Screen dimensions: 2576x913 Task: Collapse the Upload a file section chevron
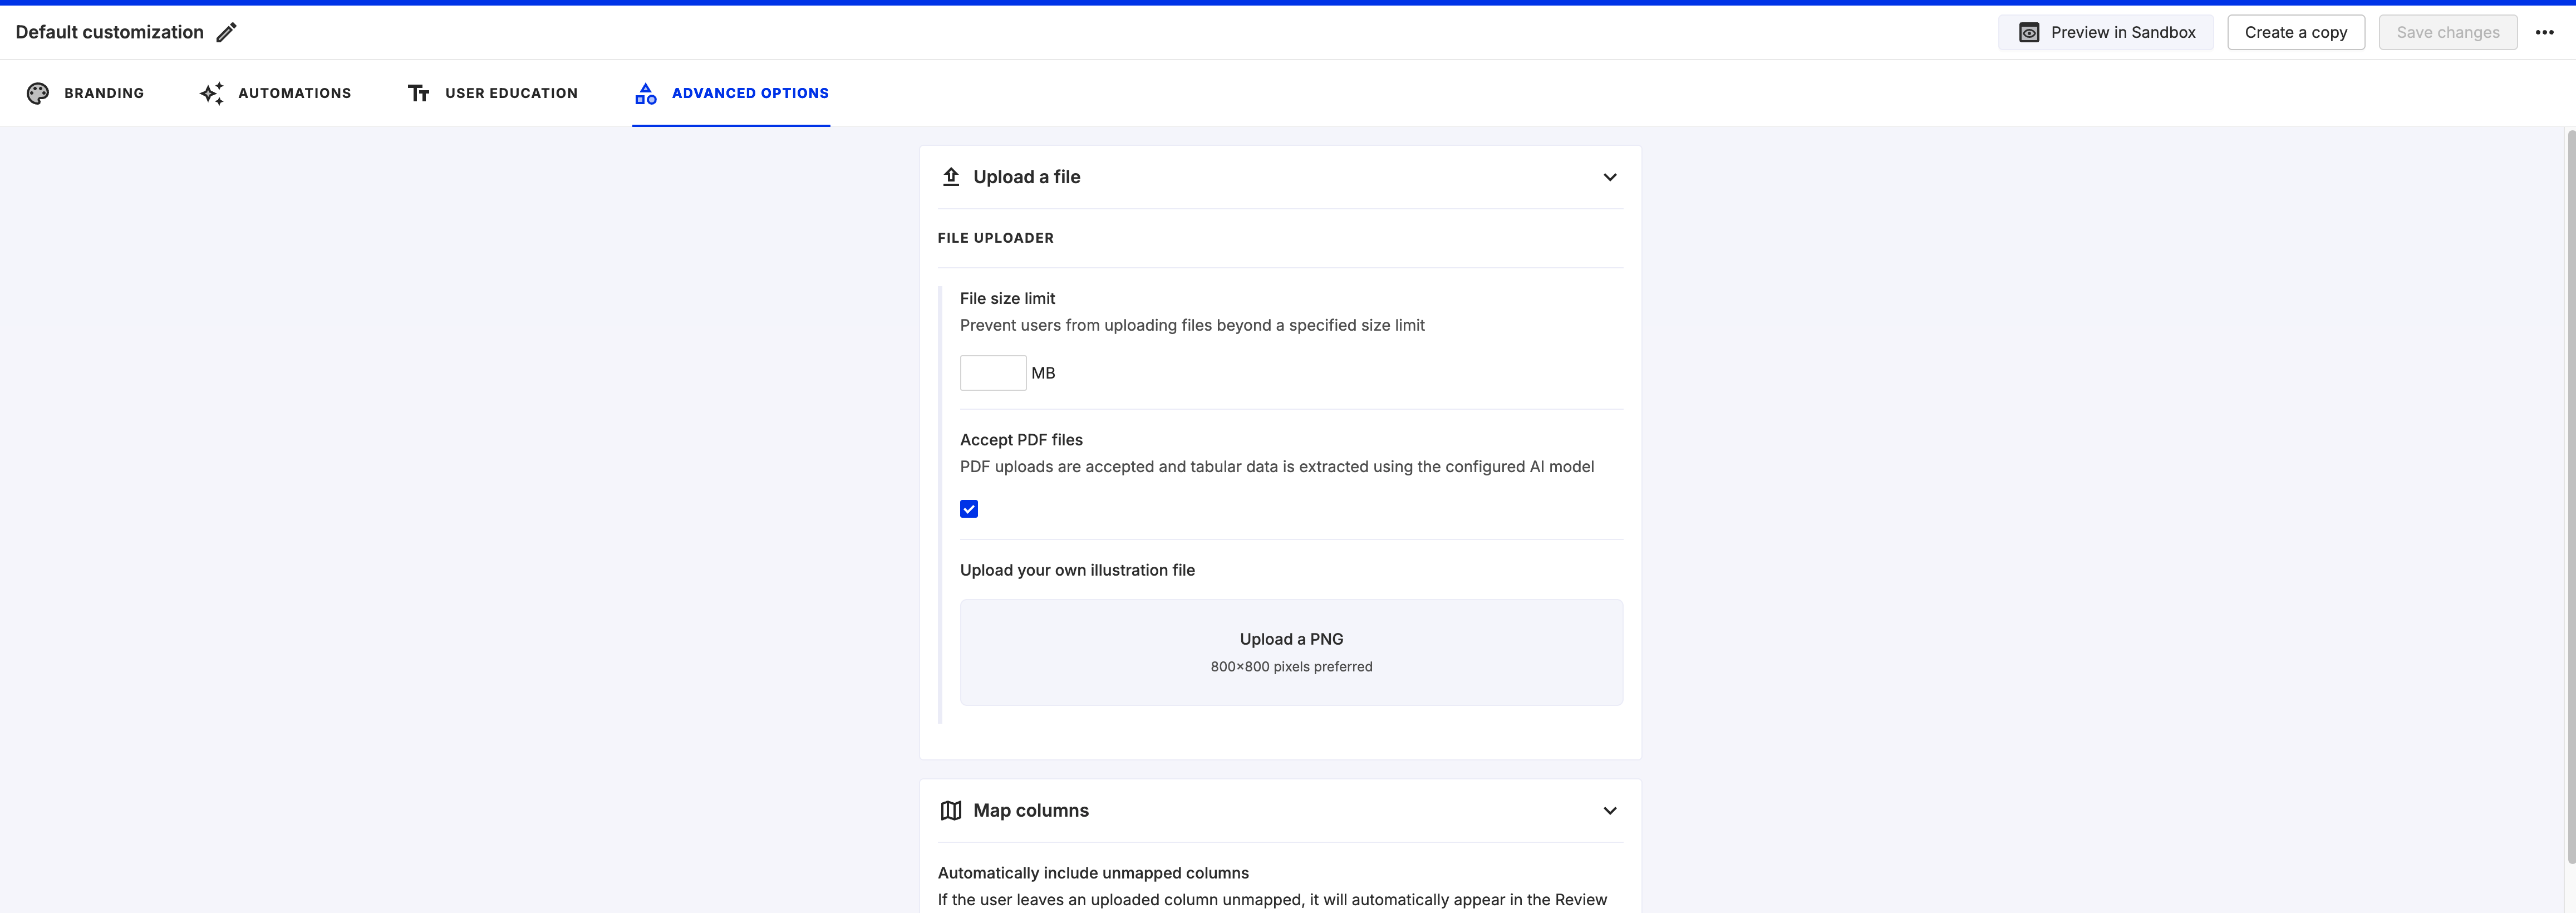tap(1610, 177)
